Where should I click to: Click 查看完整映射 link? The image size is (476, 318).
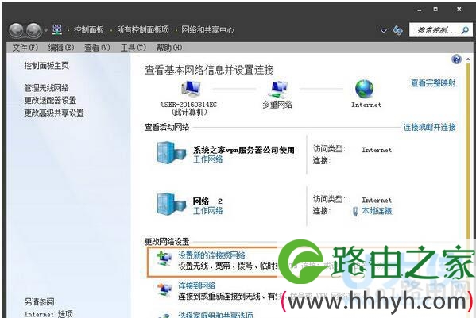433,83
